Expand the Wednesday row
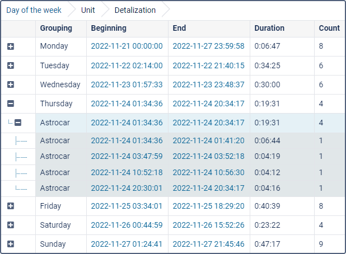This screenshot has width=346, height=254. [11, 84]
